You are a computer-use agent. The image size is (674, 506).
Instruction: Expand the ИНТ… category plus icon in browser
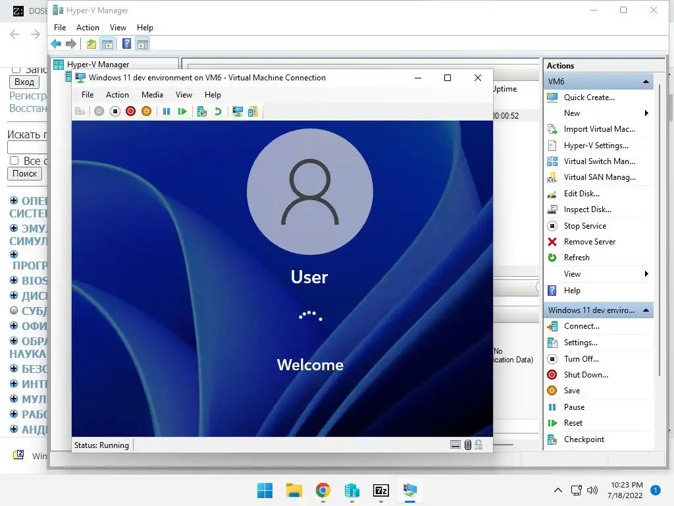14,383
